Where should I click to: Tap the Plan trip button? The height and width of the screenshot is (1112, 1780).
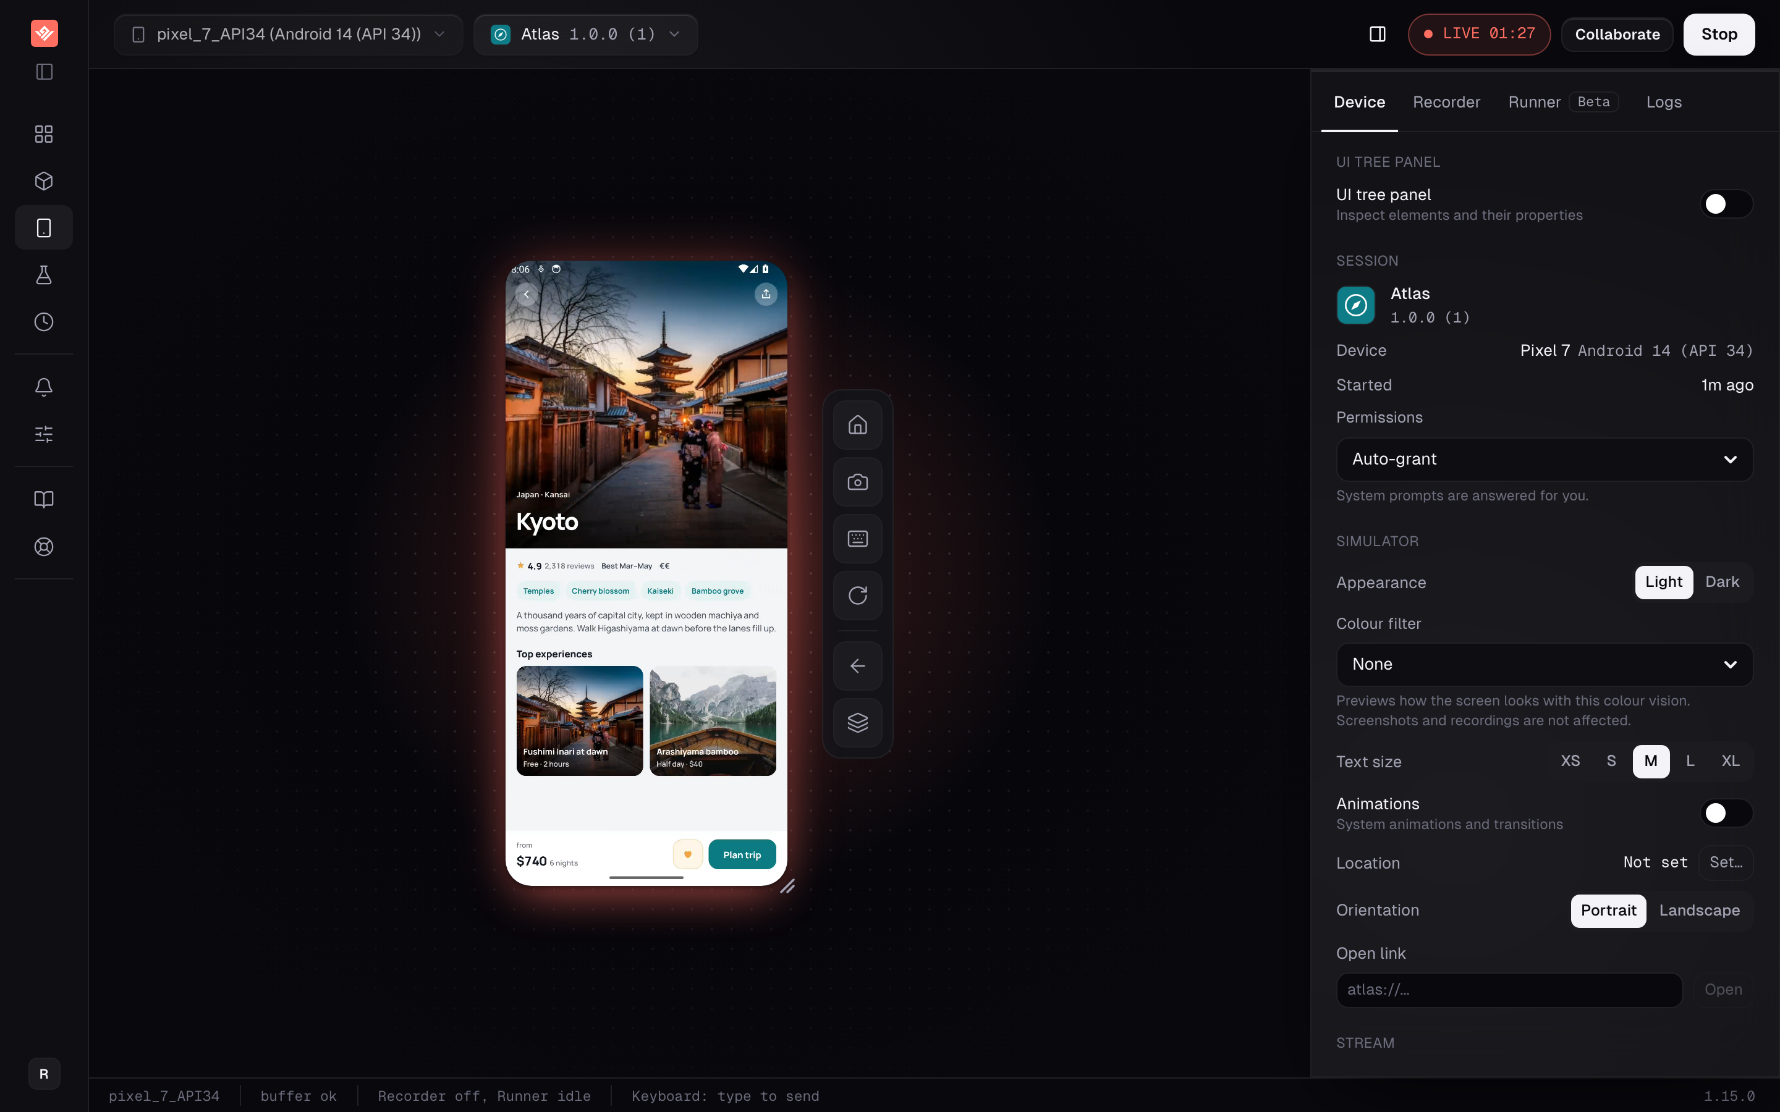click(742, 854)
